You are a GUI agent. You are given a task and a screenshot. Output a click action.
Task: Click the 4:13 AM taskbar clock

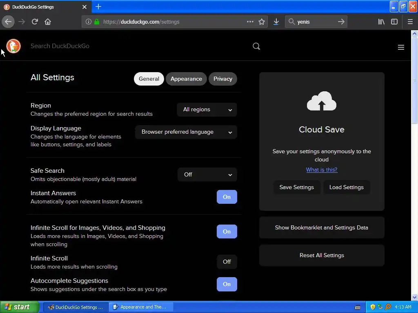tap(403, 307)
